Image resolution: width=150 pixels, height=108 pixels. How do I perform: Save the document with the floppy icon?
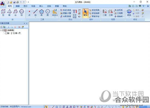(14, 2)
